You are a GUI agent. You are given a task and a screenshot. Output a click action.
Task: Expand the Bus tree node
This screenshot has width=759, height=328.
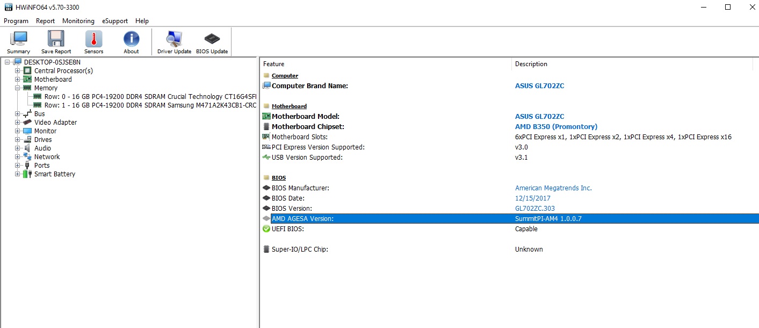[18, 114]
